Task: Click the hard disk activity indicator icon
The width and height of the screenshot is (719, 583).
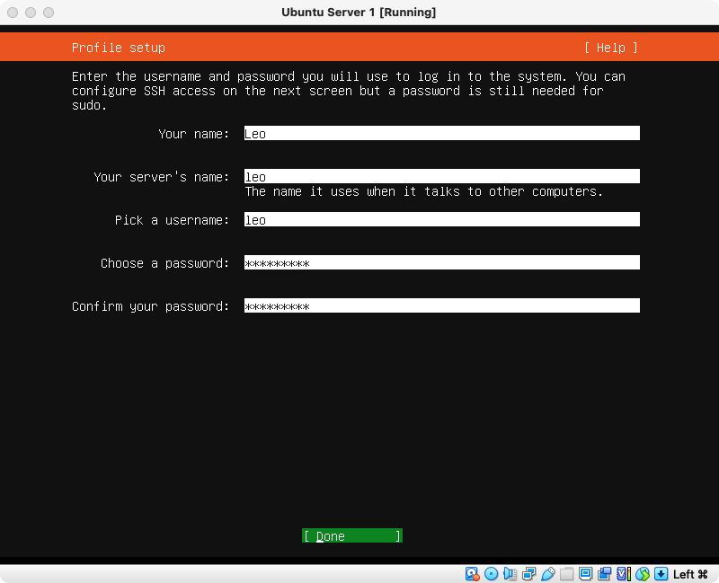Action: [473, 574]
